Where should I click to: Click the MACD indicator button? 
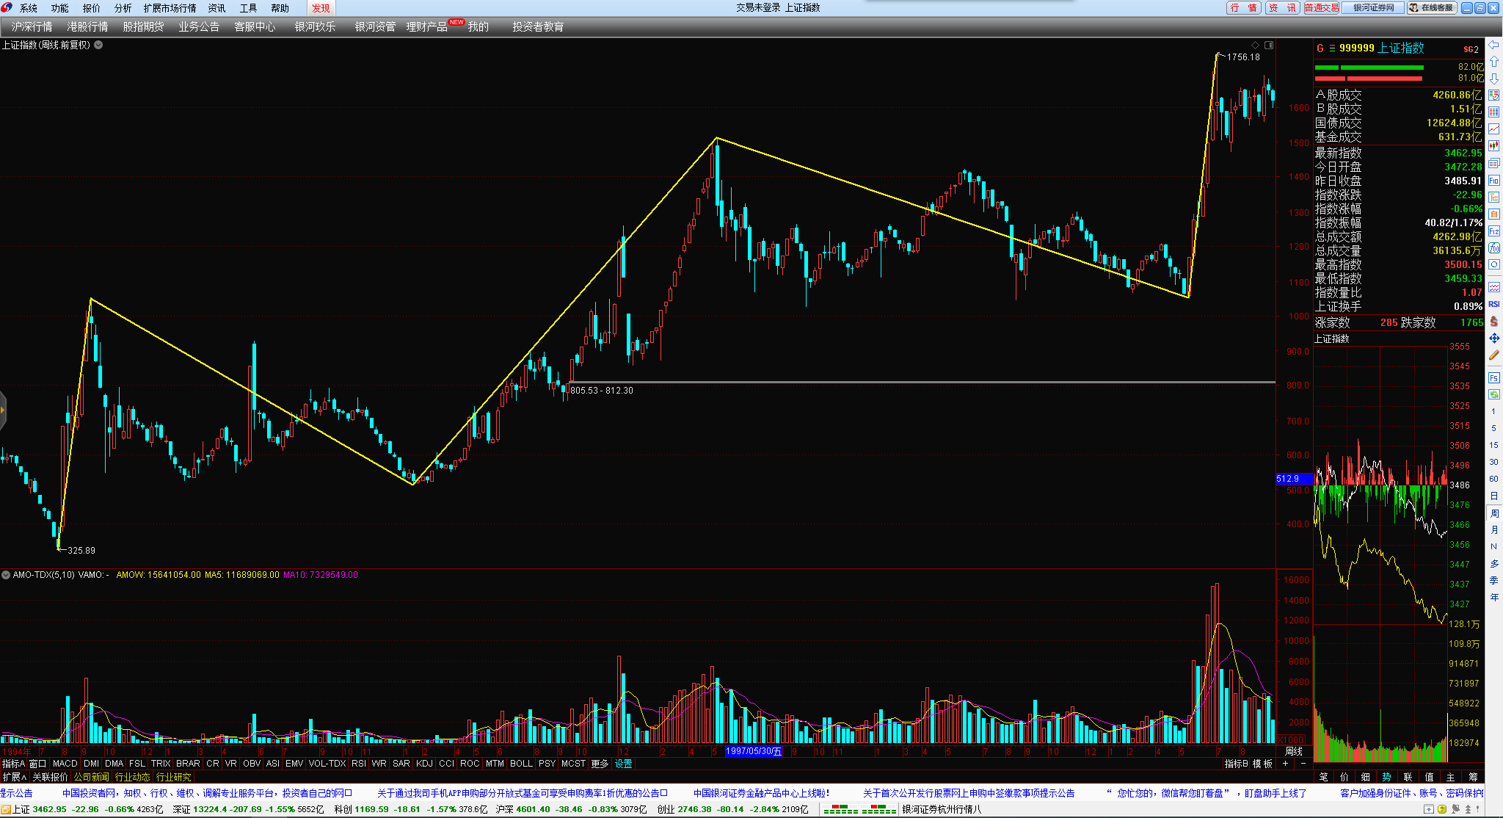click(65, 764)
